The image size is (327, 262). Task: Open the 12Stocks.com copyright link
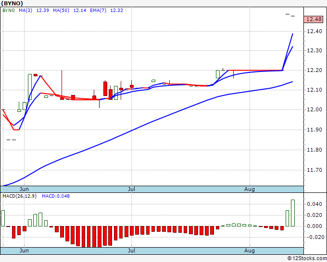[x=307, y=258]
